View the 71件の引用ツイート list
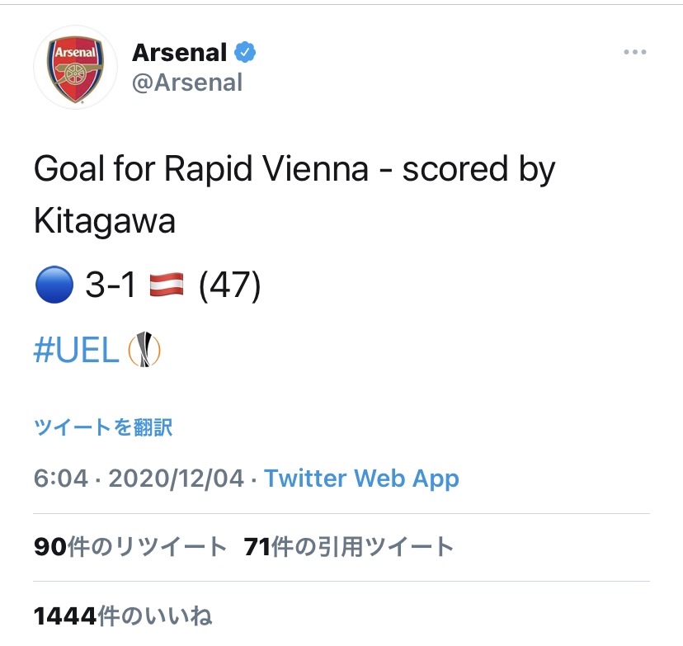The height and width of the screenshot is (646, 683). point(349,546)
